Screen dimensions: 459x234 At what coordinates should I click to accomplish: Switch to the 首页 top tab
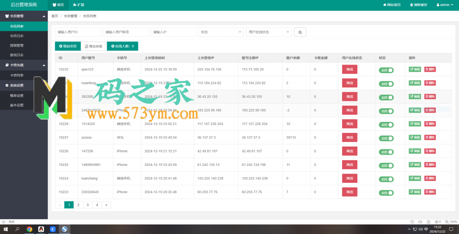point(58,5)
